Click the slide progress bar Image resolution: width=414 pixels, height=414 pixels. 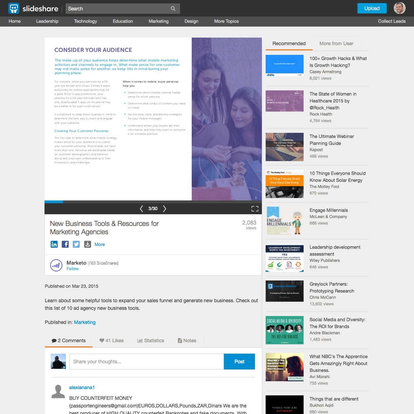153,202
